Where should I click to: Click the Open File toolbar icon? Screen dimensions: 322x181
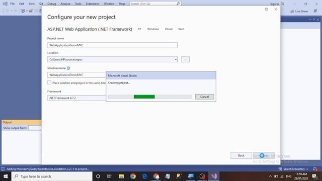tap(31, 11)
